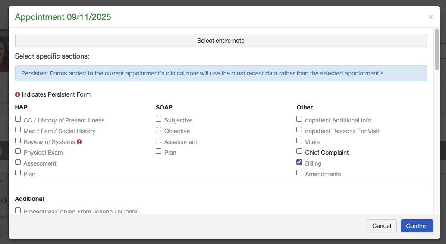The width and height of the screenshot is (446, 244).
Task: Click the Select entire note button
Action: coord(221,41)
